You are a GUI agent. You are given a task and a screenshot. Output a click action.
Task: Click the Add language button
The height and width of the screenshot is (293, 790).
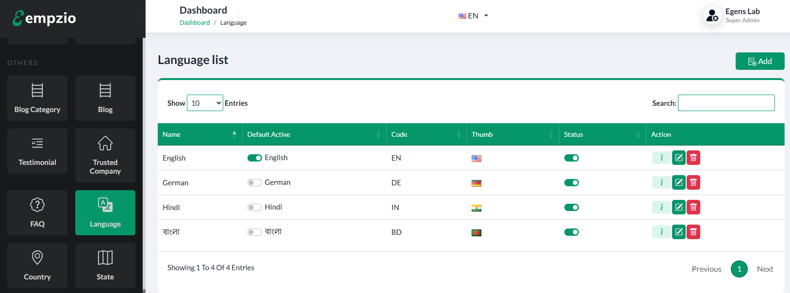tap(760, 61)
